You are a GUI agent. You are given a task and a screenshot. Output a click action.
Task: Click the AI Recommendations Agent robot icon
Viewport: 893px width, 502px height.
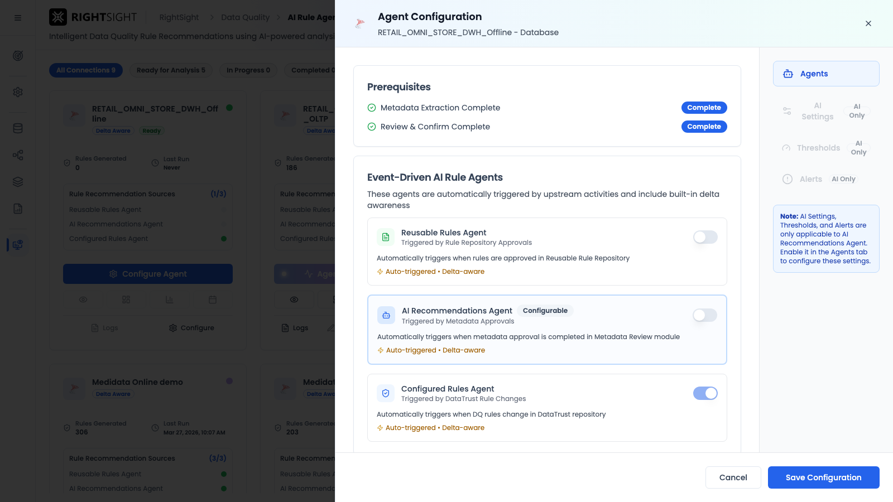(386, 315)
